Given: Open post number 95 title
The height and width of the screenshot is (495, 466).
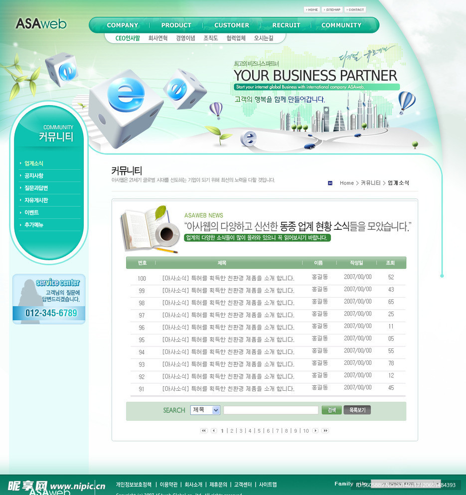Looking at the screenshot, I should point(228,339).
